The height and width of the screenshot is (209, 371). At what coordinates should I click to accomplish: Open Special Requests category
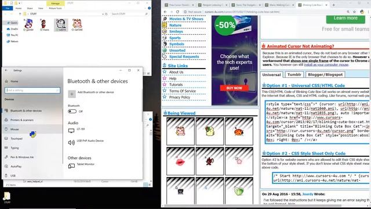[x=184, y=57]
